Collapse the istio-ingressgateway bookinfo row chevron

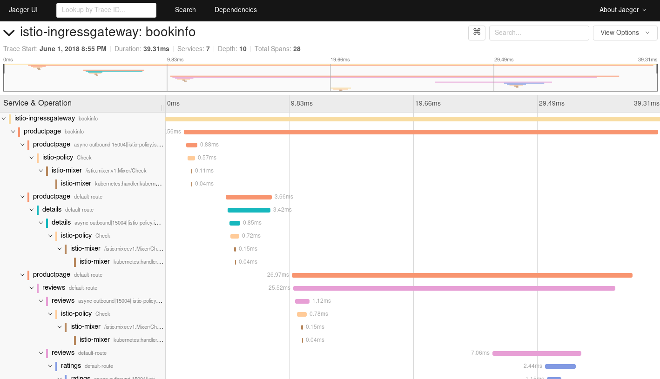4,119
